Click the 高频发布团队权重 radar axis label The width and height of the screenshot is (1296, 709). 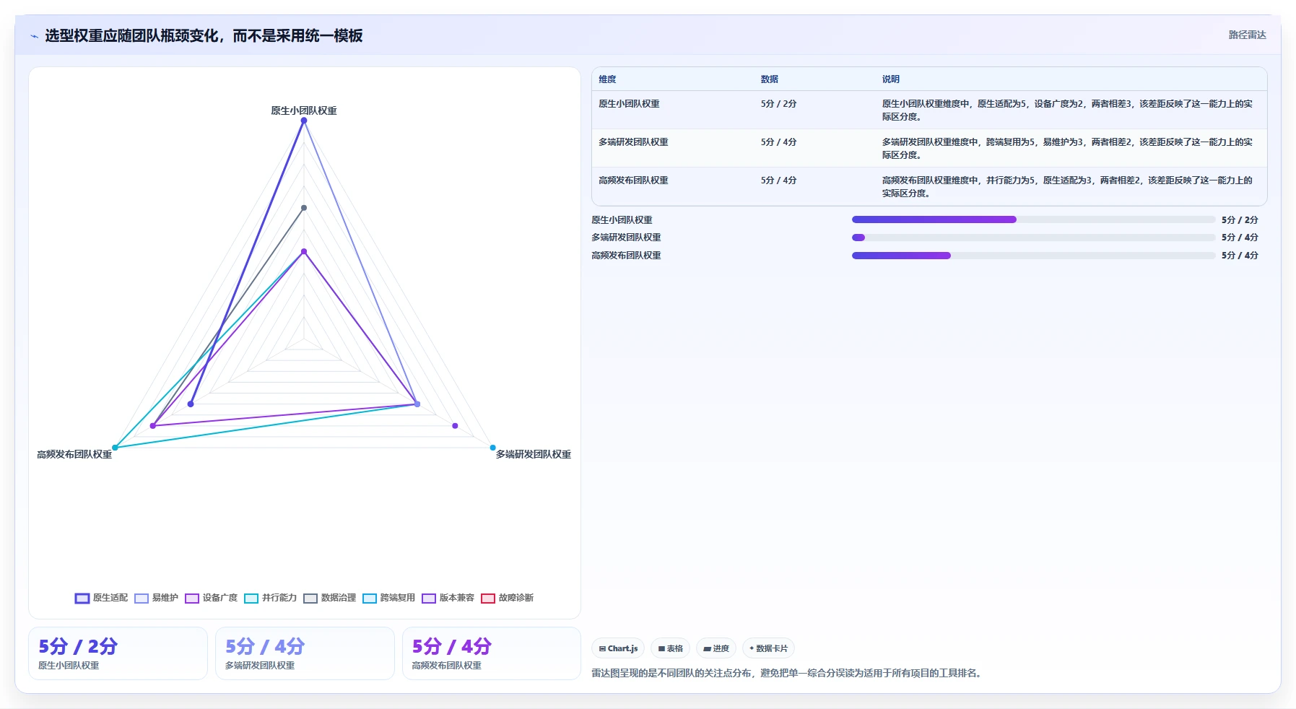74,454
